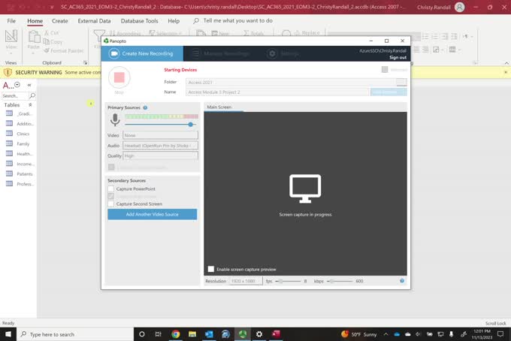Collapse the Tables group in navigation pane

pyautogui.click(x=30, y=105)
